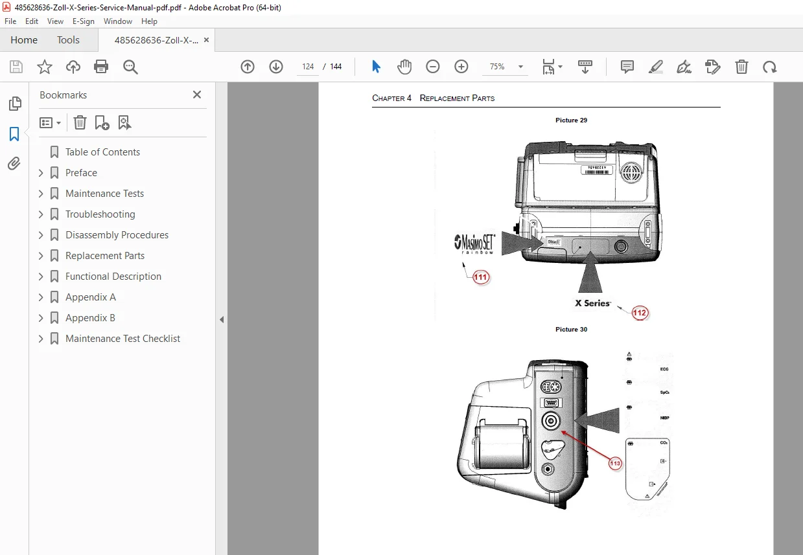Screen dimensions: 803x555
Task: Expand Replacement Parts bookmark chevron
Action: [41, 256]
